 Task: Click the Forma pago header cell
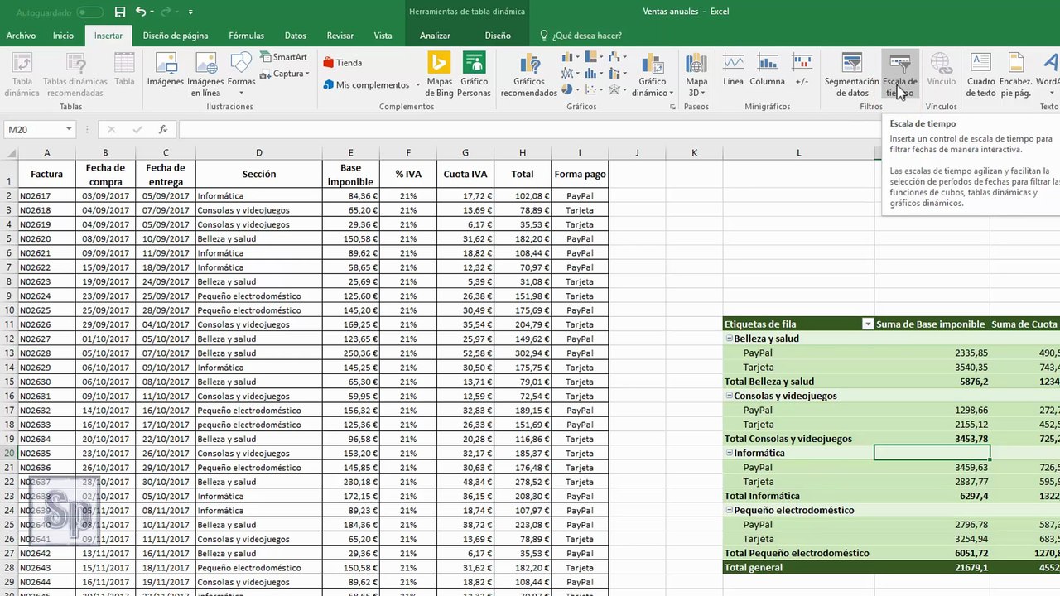(580, 175)
